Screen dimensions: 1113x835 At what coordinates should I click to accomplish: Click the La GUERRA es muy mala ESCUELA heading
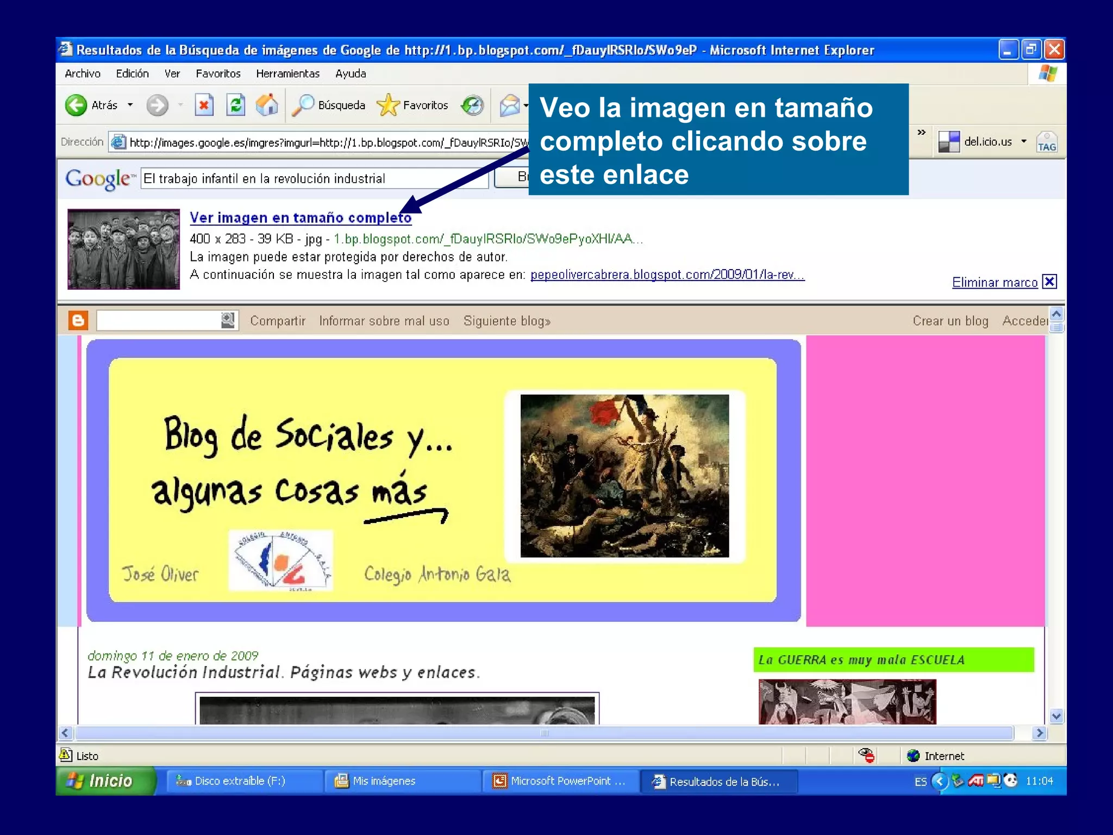click(x=861, y=660)
